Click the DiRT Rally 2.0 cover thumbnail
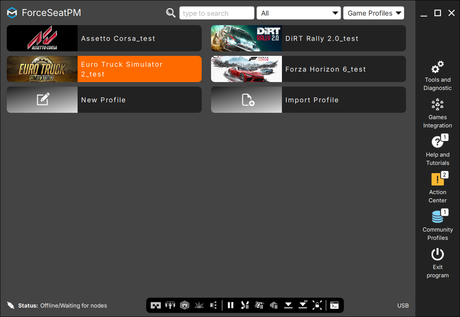460x317 pixels. (246, 38)
